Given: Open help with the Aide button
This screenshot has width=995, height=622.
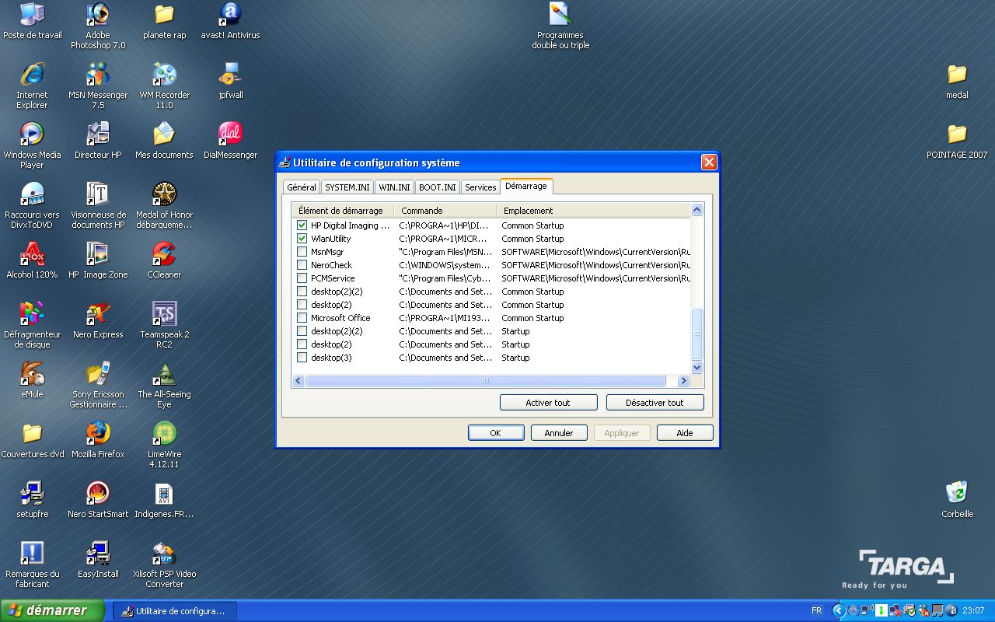Looking at the screenshot, I should click(x=685, y=433).
